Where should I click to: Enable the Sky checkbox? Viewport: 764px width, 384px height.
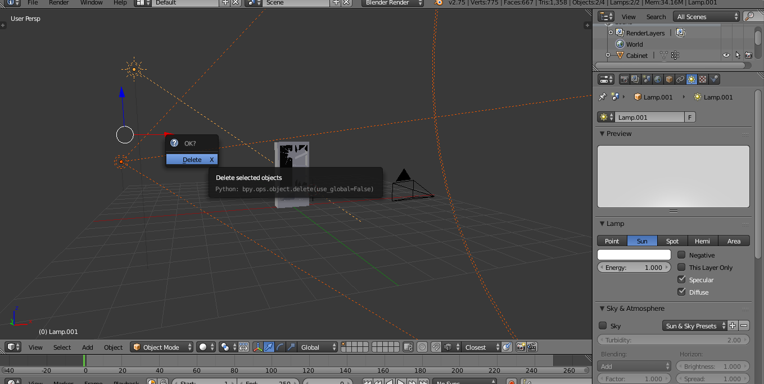603,326
